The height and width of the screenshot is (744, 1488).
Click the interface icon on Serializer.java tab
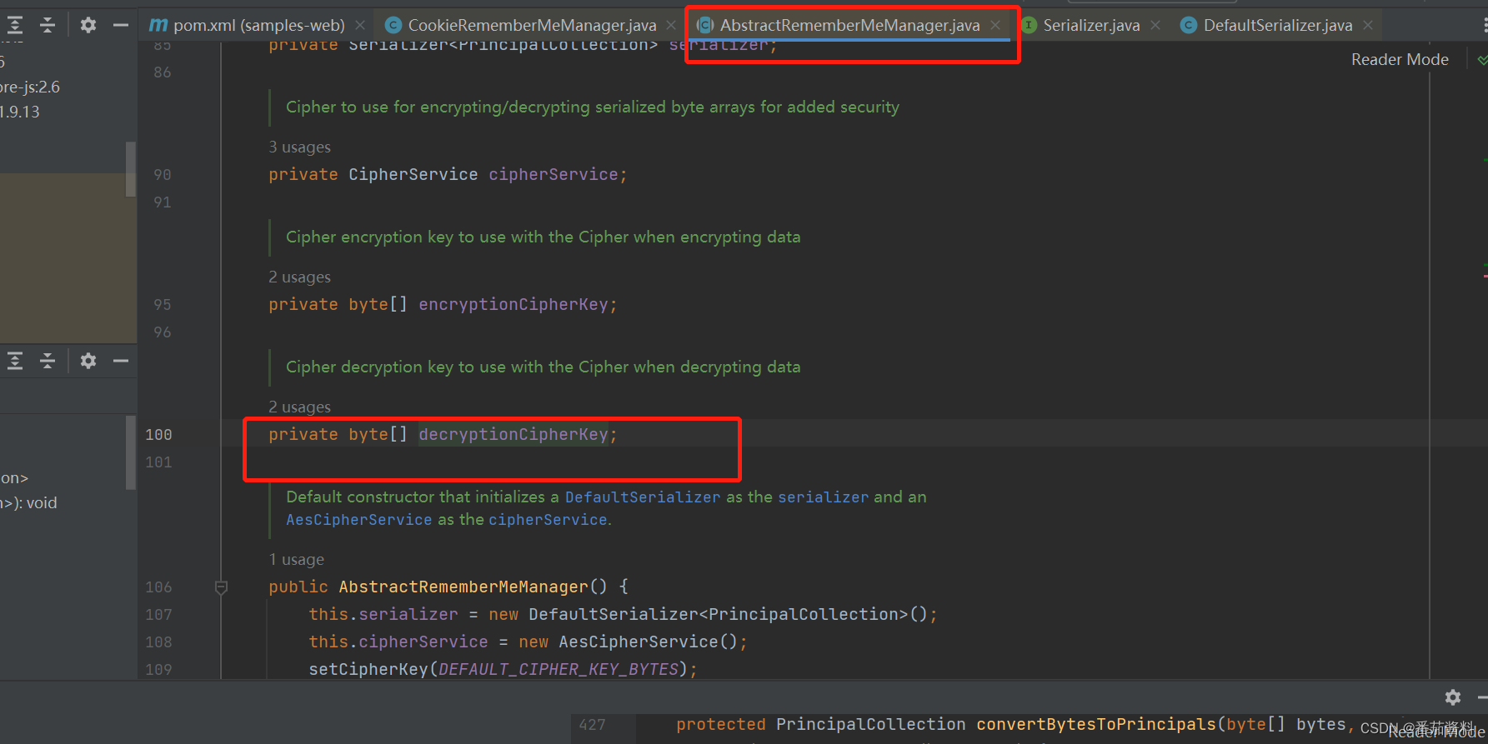1030,25
